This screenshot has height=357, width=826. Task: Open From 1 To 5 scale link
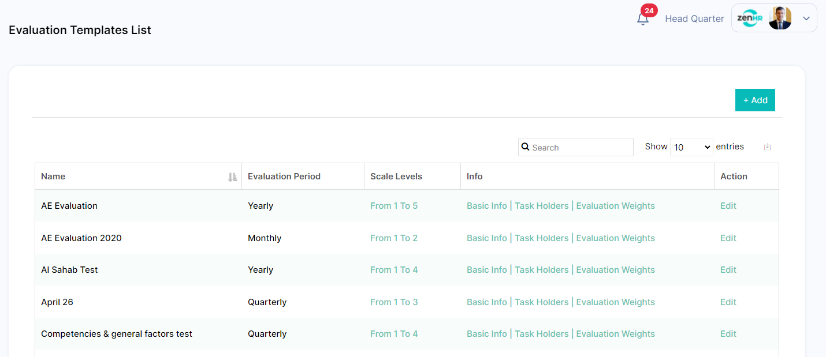pos(394,206)
